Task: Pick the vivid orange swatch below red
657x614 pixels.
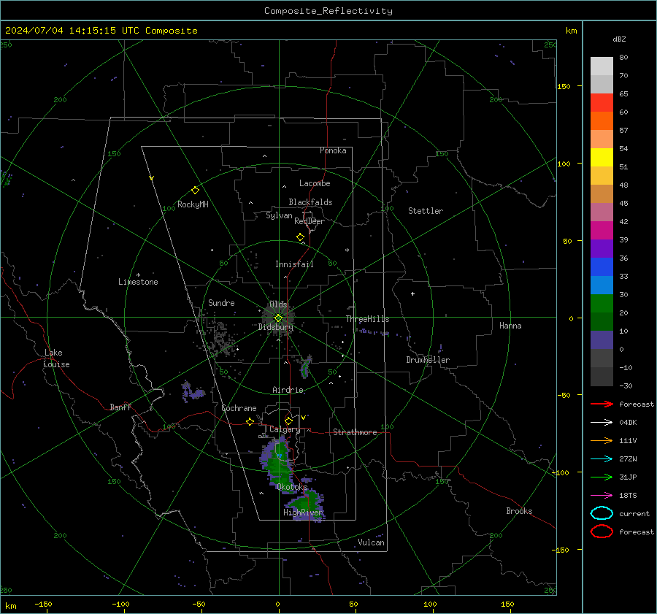Action: (602, 120)
